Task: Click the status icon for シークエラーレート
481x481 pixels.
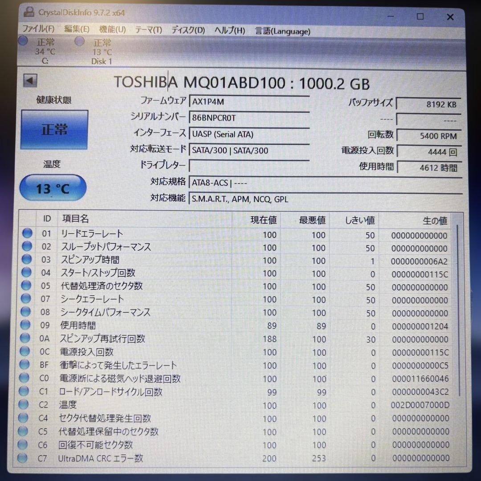Action: coord(26,298)
